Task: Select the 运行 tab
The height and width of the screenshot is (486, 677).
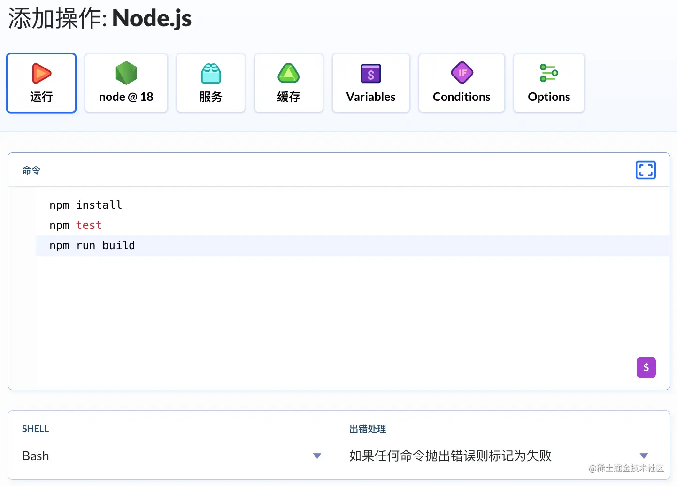Action: [41, 83]
